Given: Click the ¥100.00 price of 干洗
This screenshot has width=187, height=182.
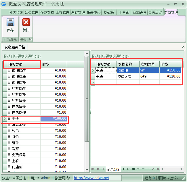Looking at the screenshot, I should point(54,119).
